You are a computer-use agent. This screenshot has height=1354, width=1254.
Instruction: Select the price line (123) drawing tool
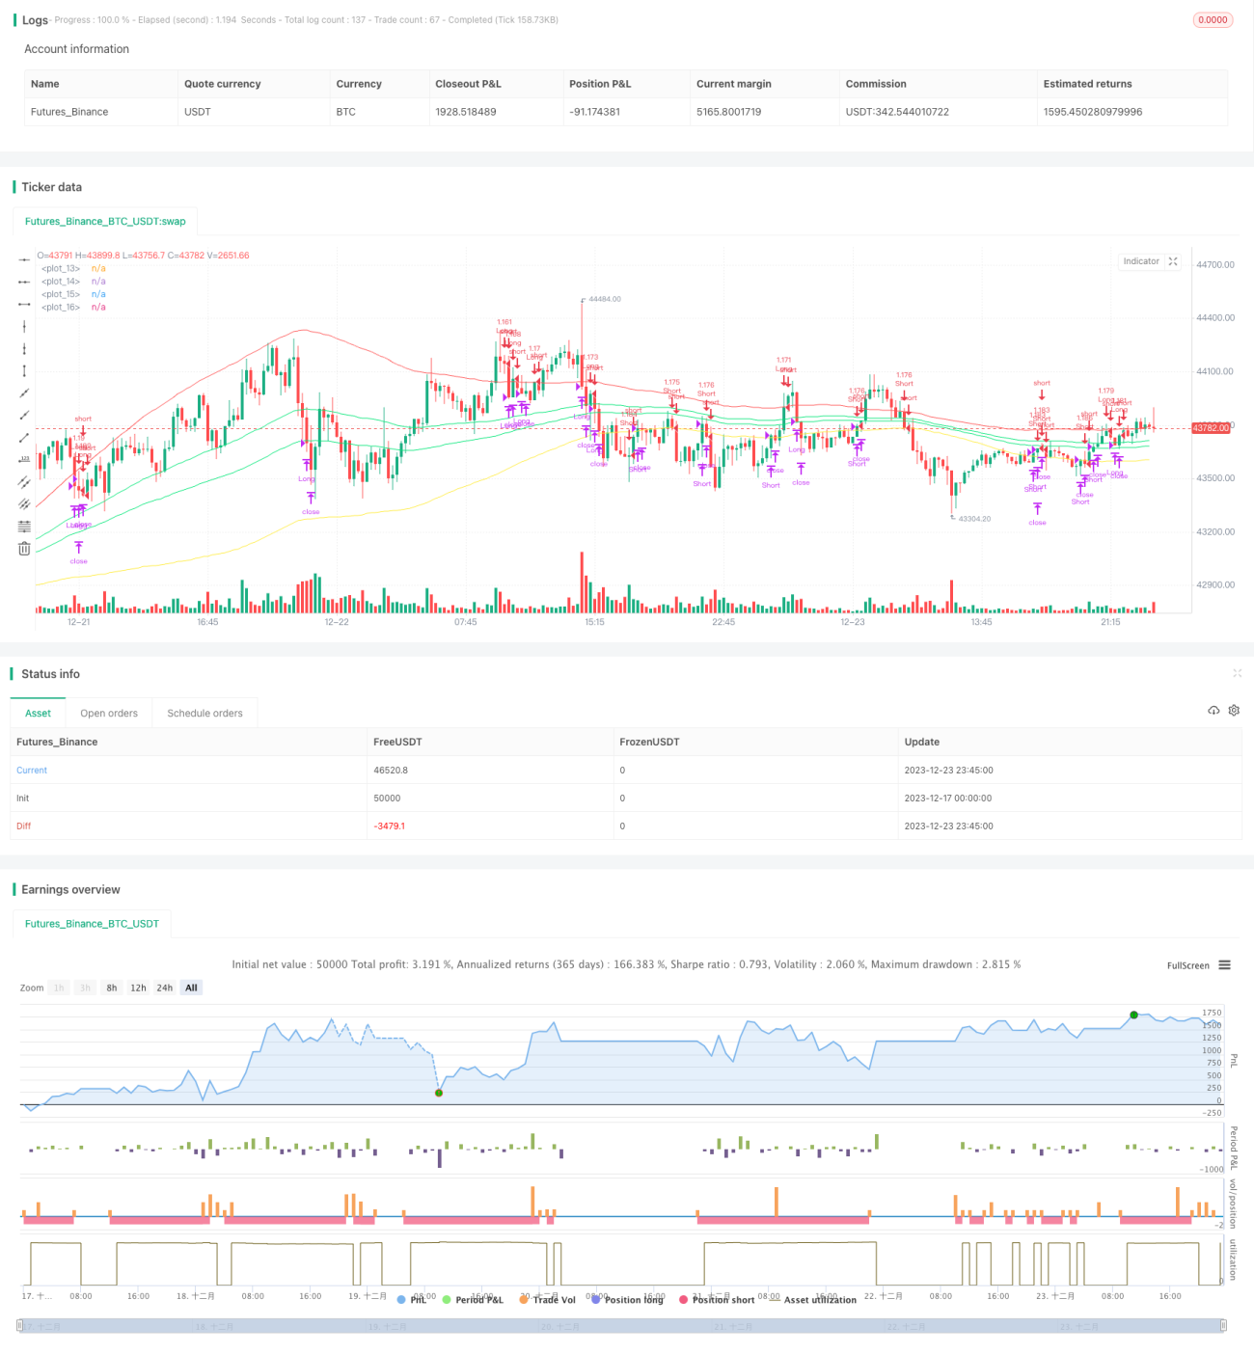coord(24,459)
